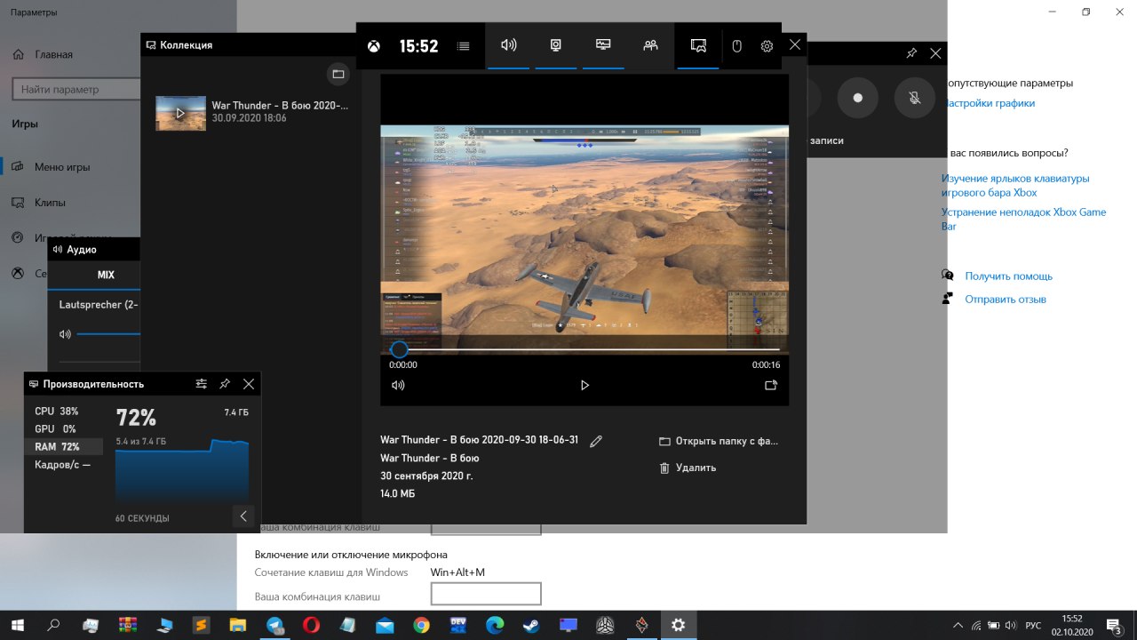Pin the Capture widget
The width and height of the screenshot is (1137, 640).
911,53
